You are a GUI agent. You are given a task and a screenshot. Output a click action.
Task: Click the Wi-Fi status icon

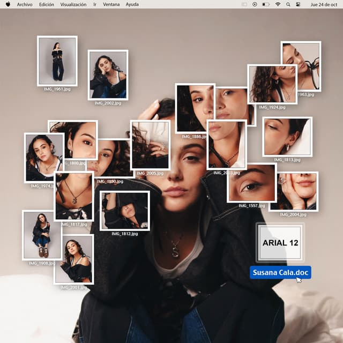(x=278, y=4)
